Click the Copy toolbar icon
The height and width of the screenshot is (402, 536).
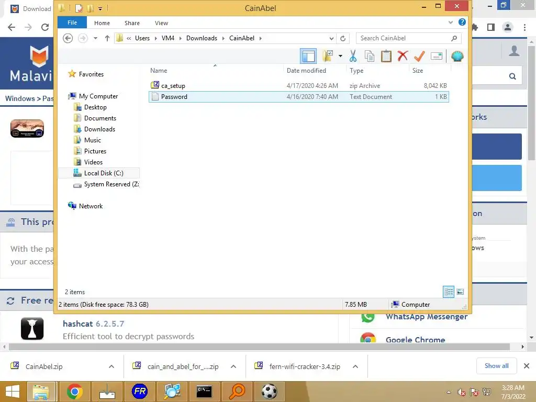tap(370, 56)
